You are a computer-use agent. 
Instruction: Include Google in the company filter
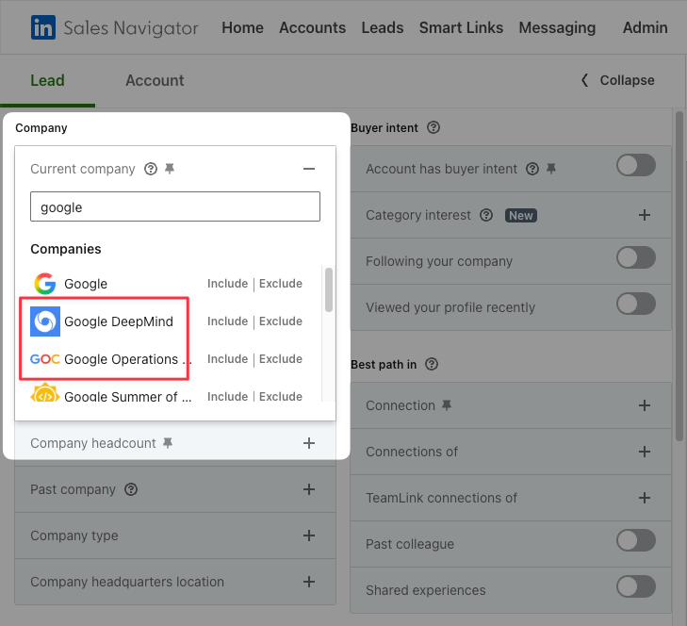[227, 284]
